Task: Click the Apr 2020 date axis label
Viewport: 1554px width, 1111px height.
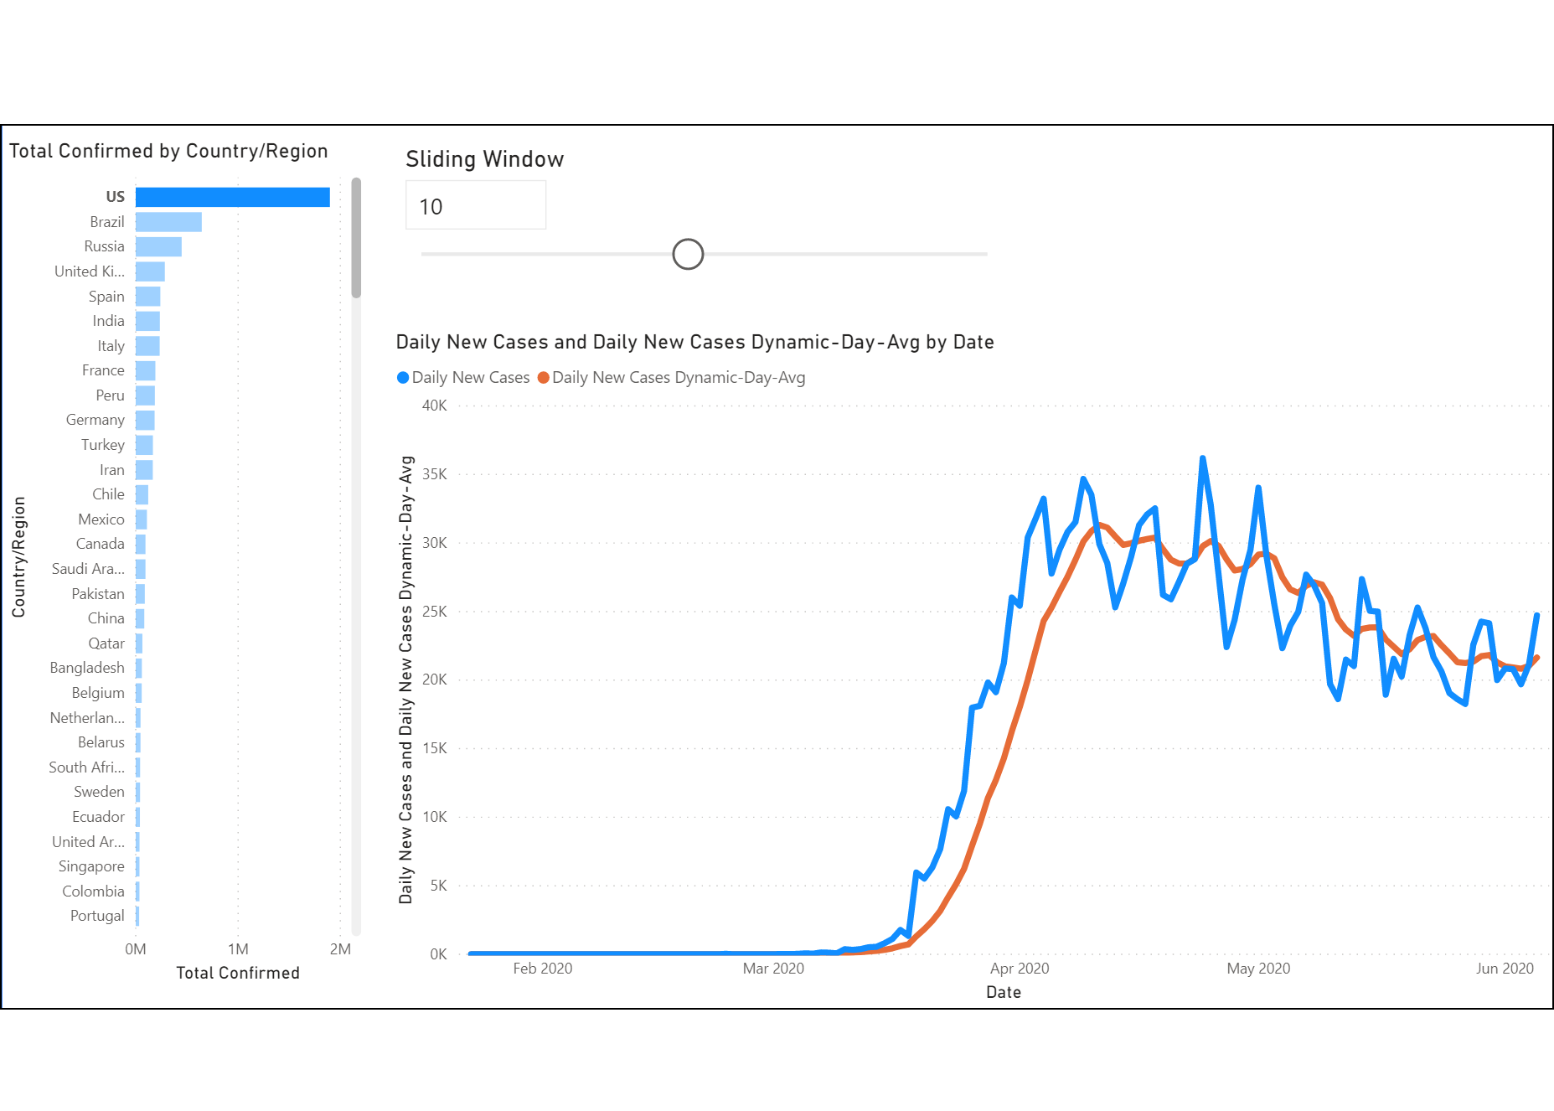Action: pos(1020,969)
